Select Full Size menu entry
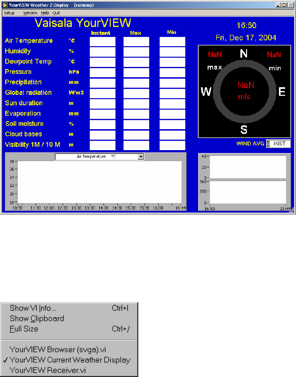This screenshot has height=377, width=296. (69, 329)
